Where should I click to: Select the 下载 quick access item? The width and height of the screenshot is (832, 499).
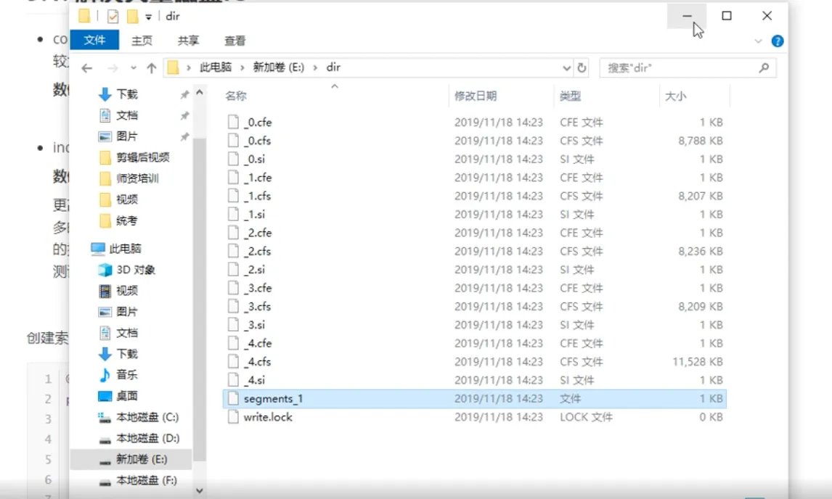click(x=127, y=94)
